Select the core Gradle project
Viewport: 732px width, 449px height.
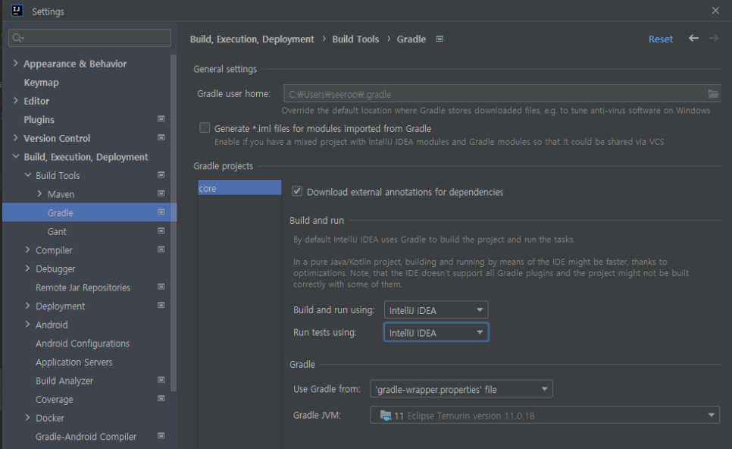tap(239, 188)
